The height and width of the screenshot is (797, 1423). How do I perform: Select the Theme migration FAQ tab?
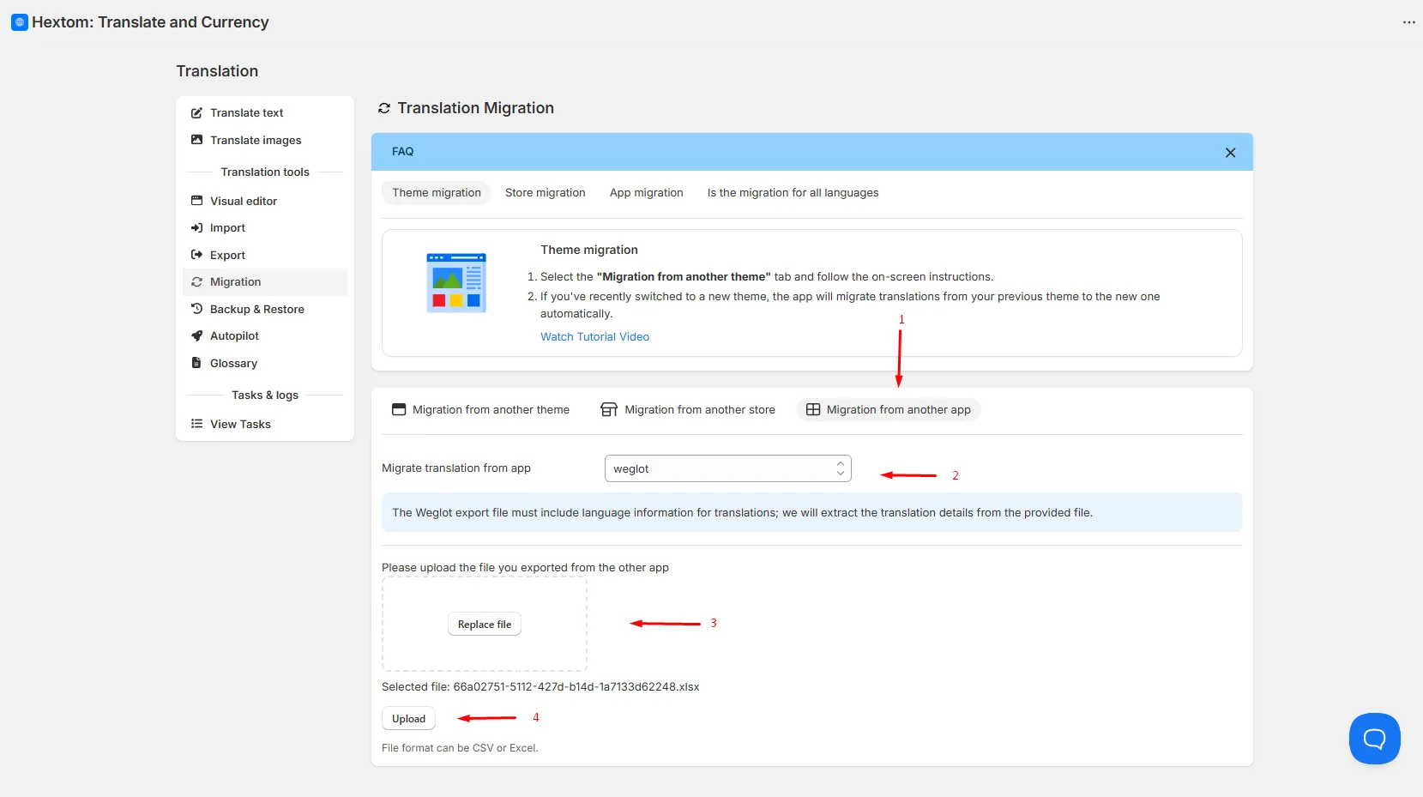437,193
